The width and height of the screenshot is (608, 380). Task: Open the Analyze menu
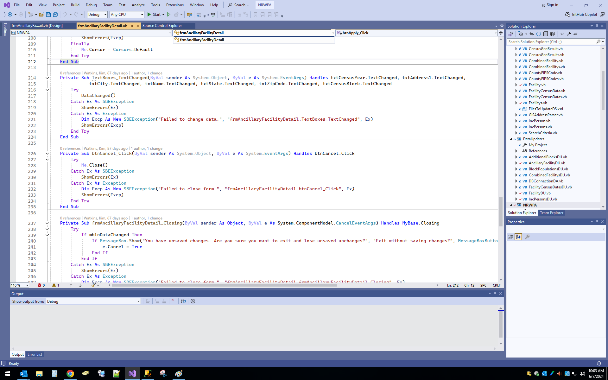pyautogui.click(x=138, y=5)
